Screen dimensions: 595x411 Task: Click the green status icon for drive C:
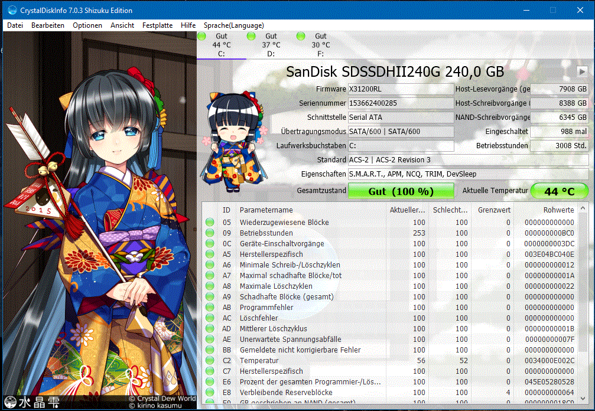(x=202, y=37)
